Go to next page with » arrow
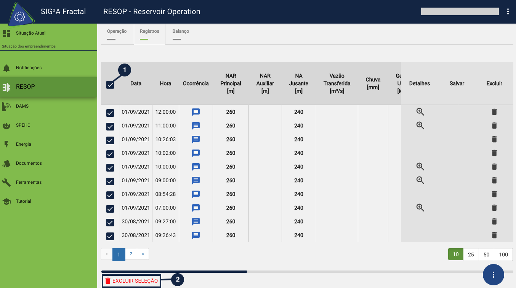The height and width of the screenshot is (288, 516). pos(143,254)
